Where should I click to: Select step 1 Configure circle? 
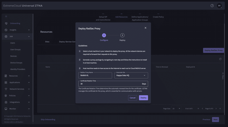tap(104, 35)
